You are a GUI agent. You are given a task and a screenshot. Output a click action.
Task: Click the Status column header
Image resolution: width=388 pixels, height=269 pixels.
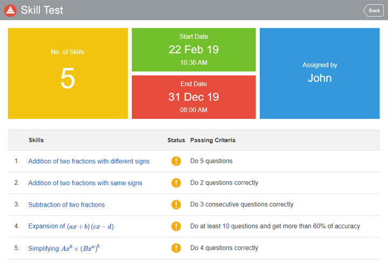[176, 140]
